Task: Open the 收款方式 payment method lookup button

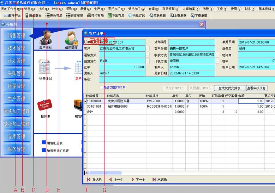Action: pyautogui.click(x=217, y=55)
